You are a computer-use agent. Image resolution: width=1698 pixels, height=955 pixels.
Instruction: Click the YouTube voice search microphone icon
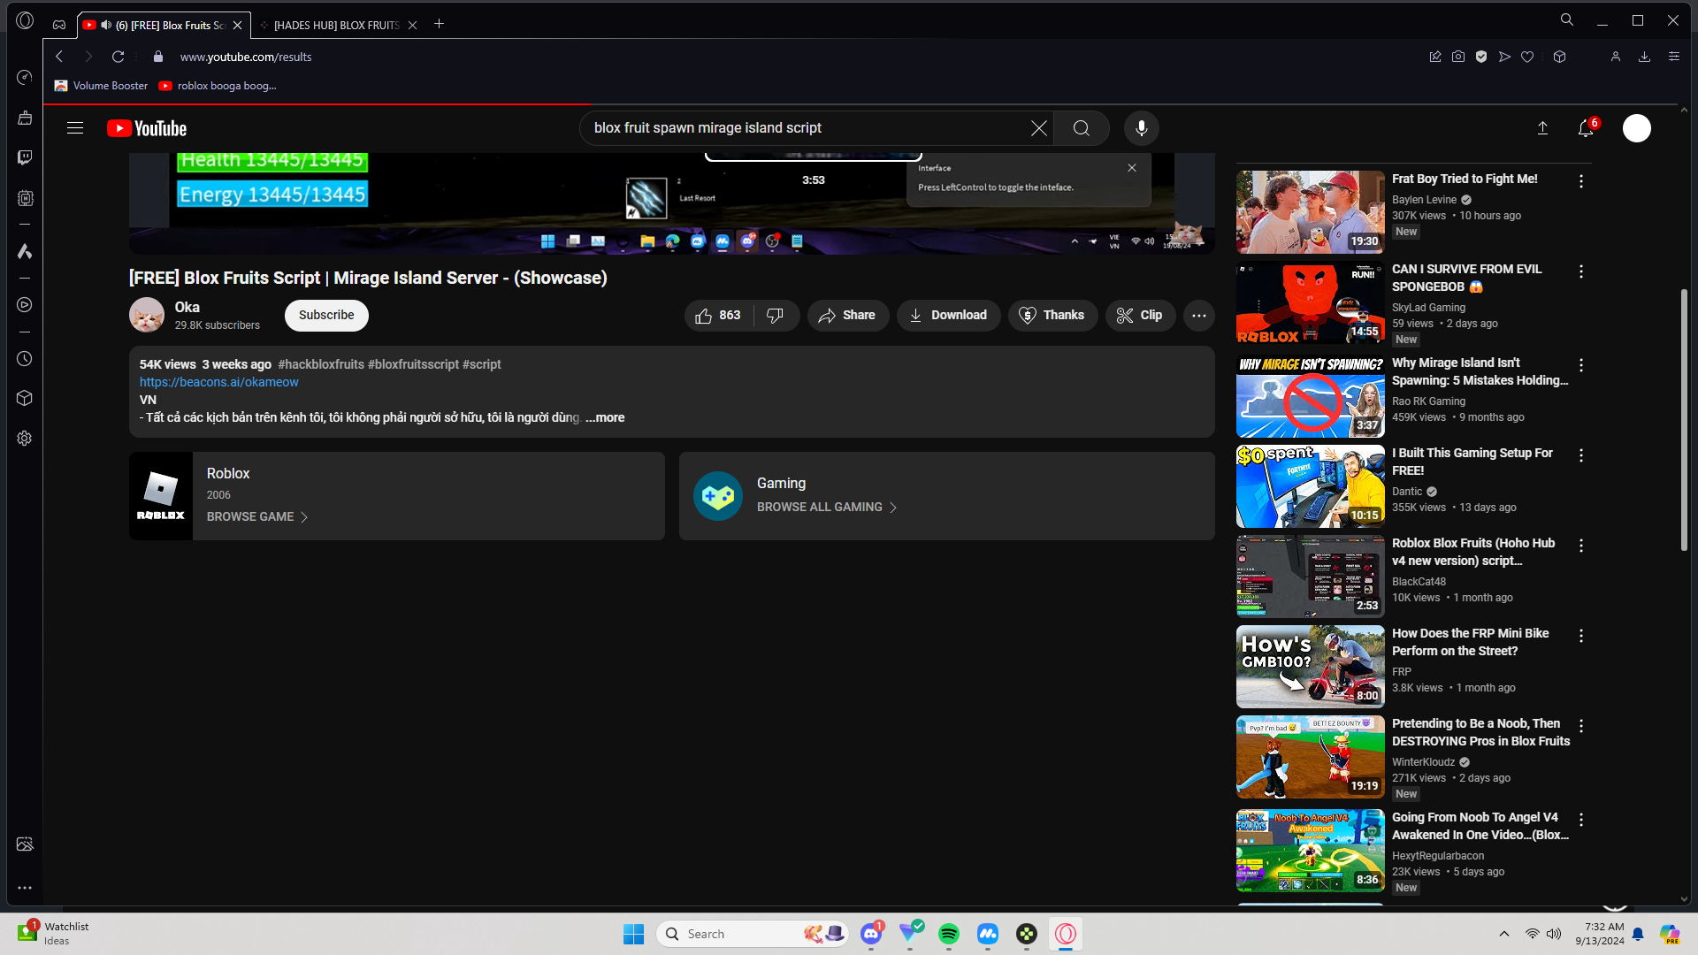1142,128
